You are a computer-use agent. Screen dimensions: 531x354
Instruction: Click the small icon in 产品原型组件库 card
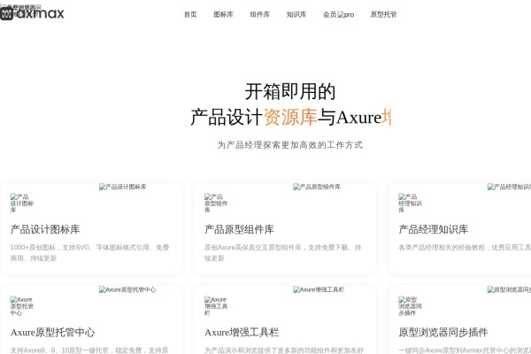[216, 203]
